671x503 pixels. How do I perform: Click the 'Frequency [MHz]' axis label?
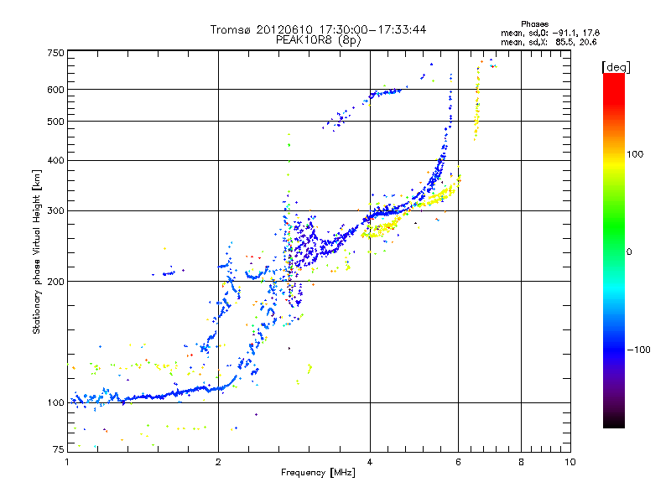[318, 473]
